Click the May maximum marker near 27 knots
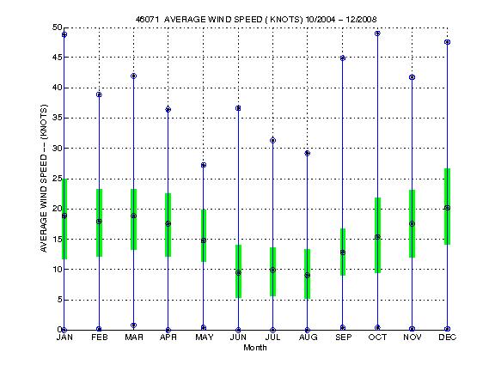This screenshot has width=495, height=371. pyautogui.click(x=204, y=165)
